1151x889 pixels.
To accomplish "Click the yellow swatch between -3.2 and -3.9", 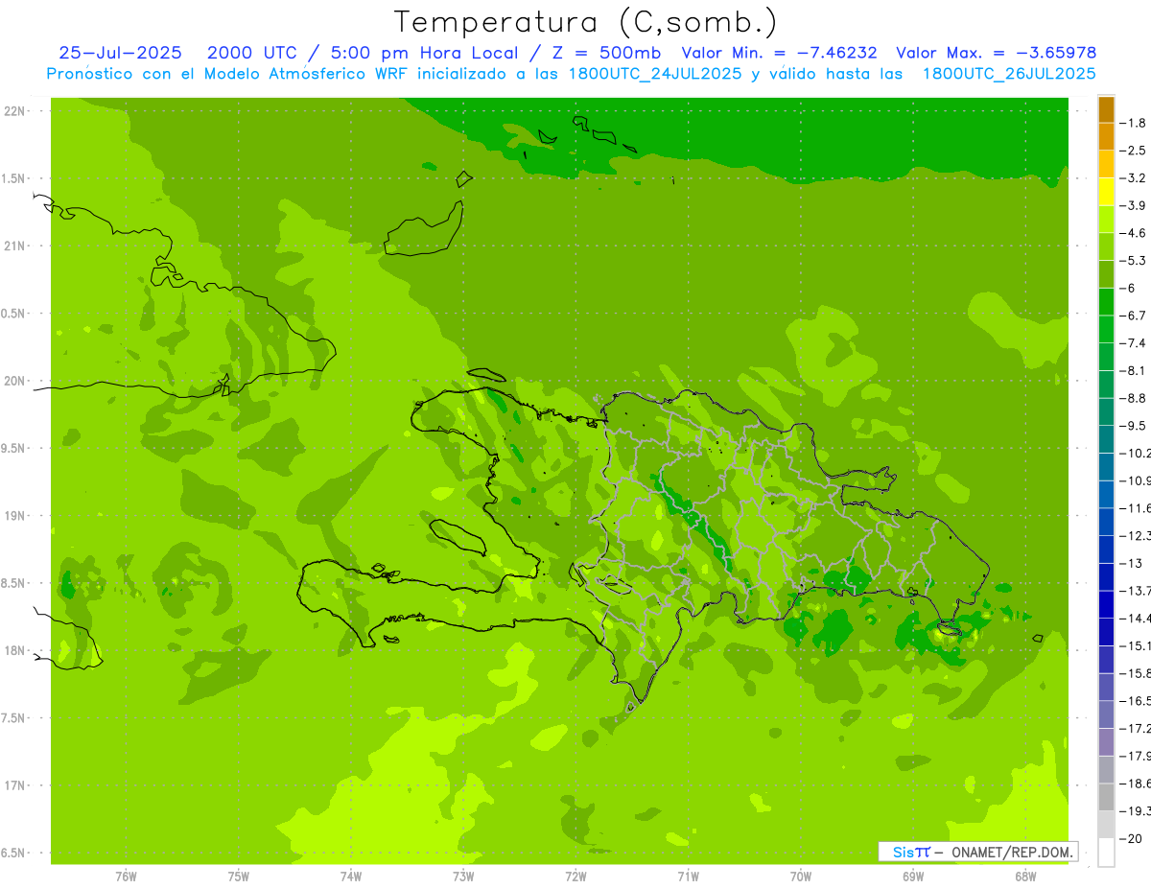I will (x=1106, y=192).
